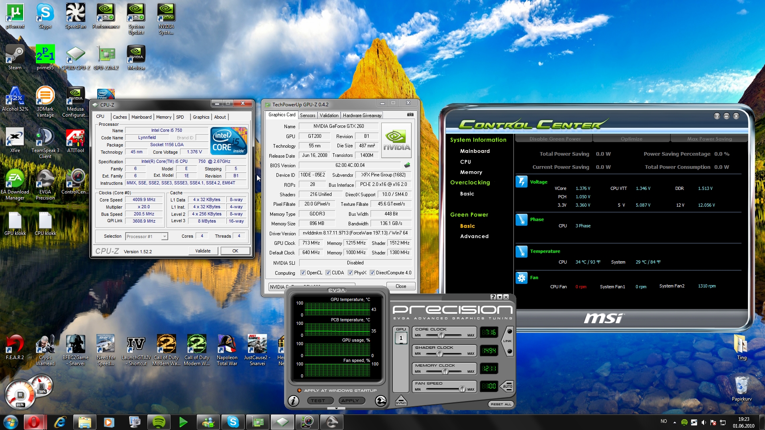Open Sensors tab in GPU-Z
Image resolution: width=765 pixels, height=430 pixels.
point(308,115)
